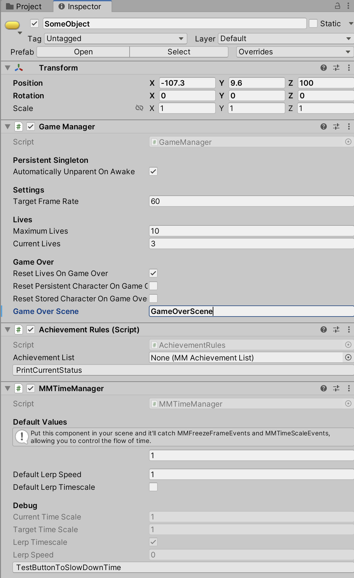Enable Default Lerp Timescale checkbox
354x578 pixels.
[153, 487]
